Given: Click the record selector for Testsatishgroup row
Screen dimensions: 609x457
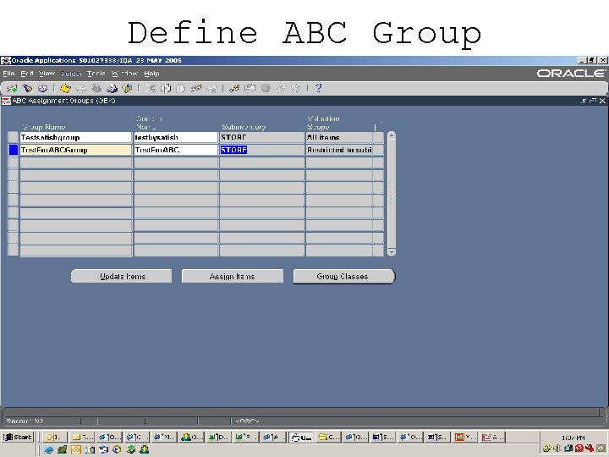Looking at the screenshot, I should [14, 137].
